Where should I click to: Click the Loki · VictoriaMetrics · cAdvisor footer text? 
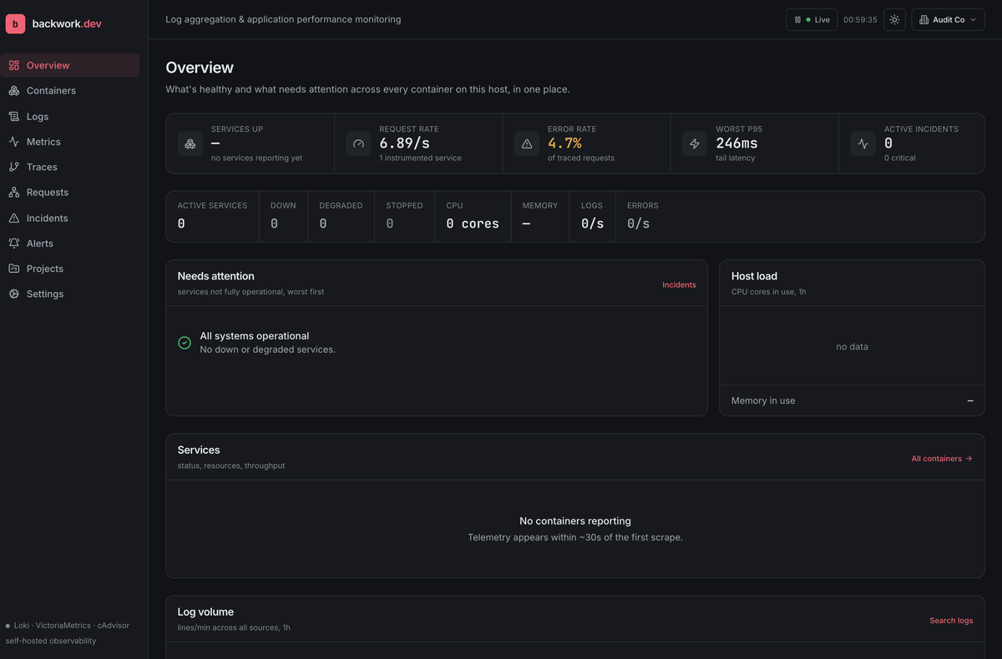[x=72, y=625]
